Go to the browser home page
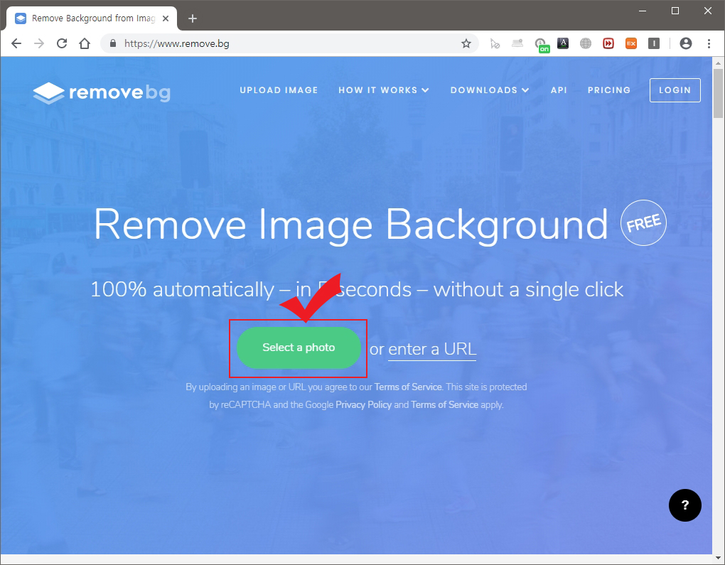The image size is (725, 565). [x=84, y=43]
